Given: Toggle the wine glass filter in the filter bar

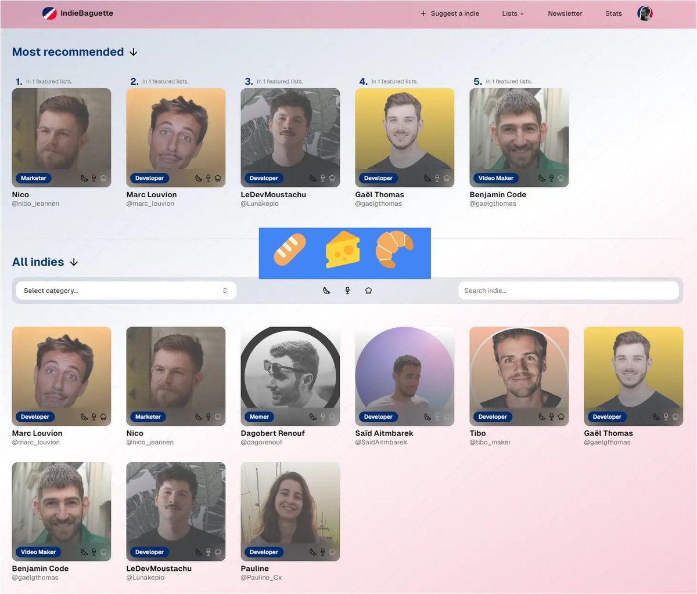Looking at the screenshot, I should pyautogui.click(x=347, y=291).
